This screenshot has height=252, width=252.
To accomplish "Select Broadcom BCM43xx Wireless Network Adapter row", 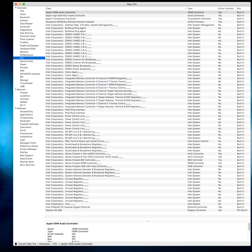I will pyautogui.click(x=148, y=22).
